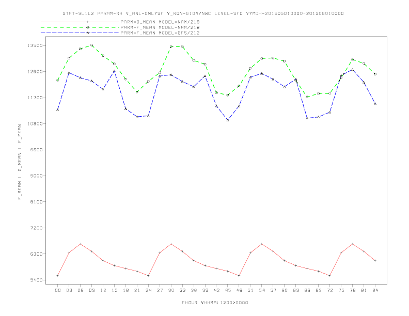Click x-axis tick label "39"
This screenshot has height=316, width=409.
pos(206,290)
